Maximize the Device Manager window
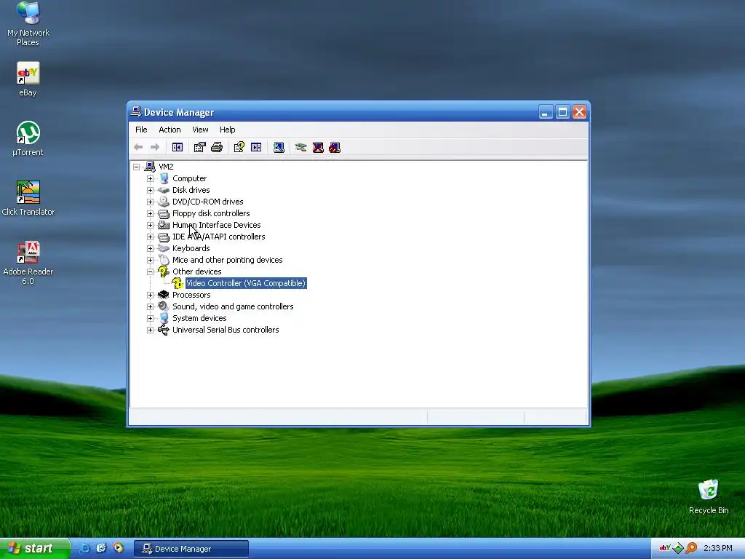 (x=562, y=112)
